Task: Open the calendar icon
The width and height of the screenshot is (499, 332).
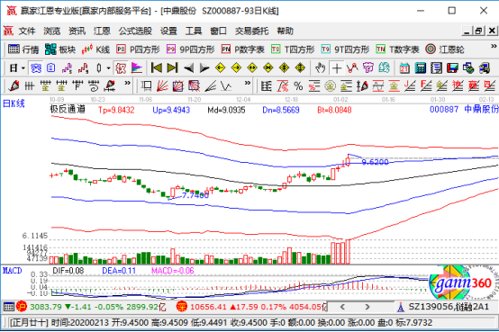Action: point(404,68)
